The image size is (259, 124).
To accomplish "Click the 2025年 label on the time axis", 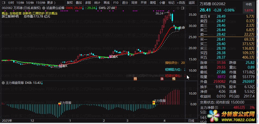I will 7,121.
